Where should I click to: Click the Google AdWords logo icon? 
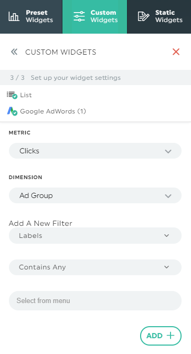pyautogui.click(x=12, y=111)
